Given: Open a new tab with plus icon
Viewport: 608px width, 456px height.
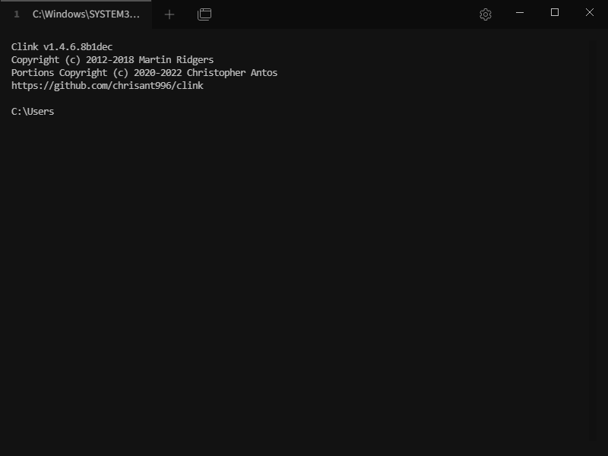Looking at the screenshot, I should coord(169,14).
